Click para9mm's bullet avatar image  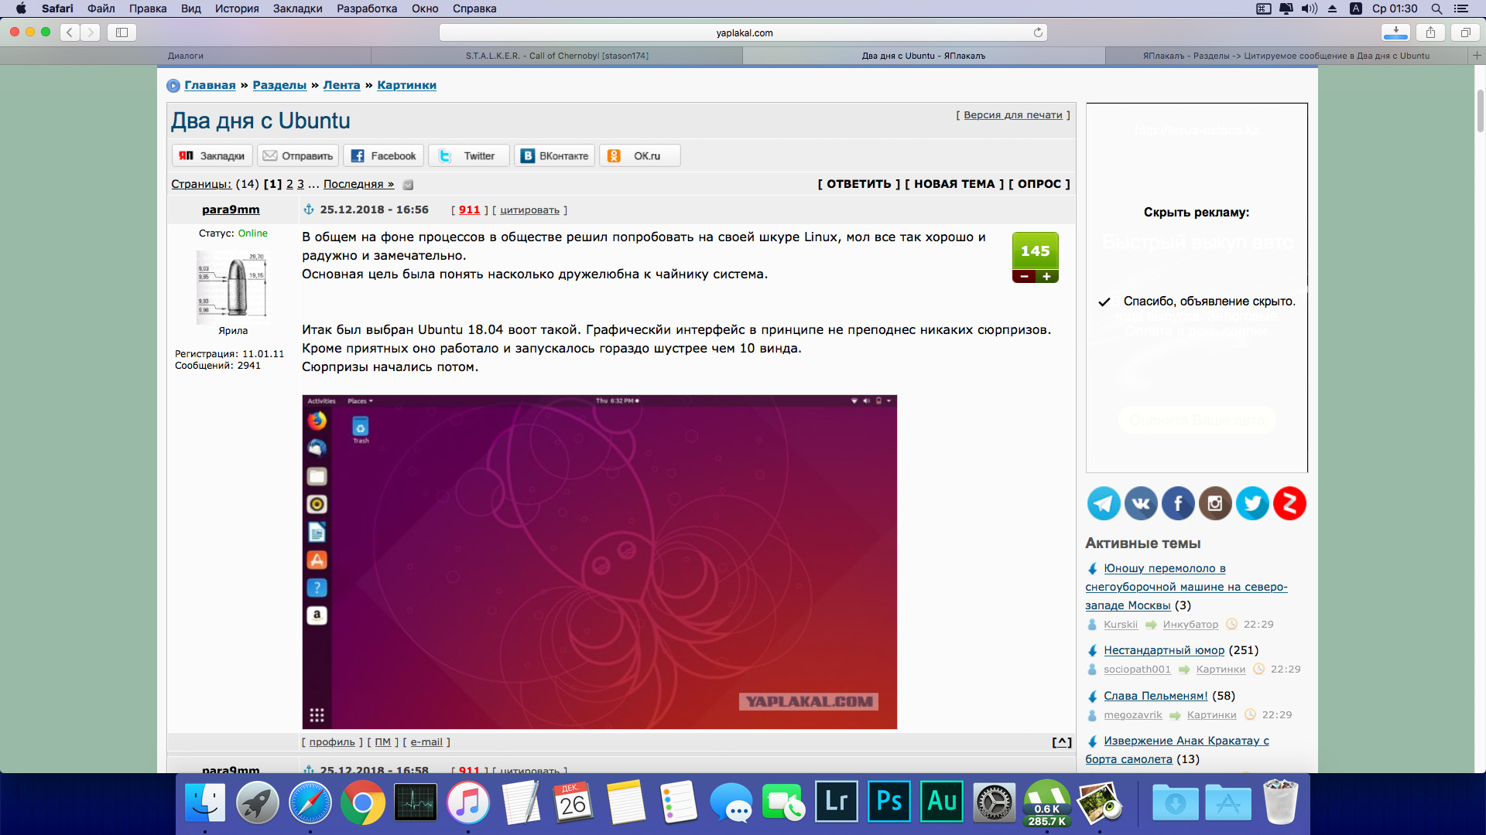[232, 286]
